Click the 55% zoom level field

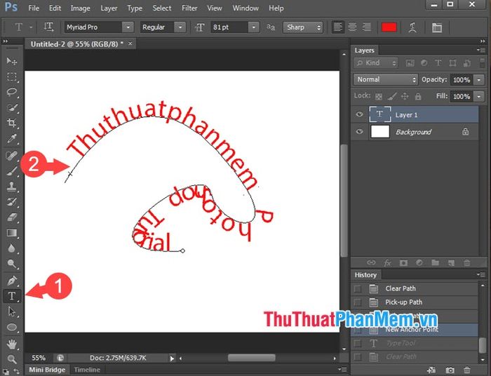pyautogui.click(x=39, y=358)
